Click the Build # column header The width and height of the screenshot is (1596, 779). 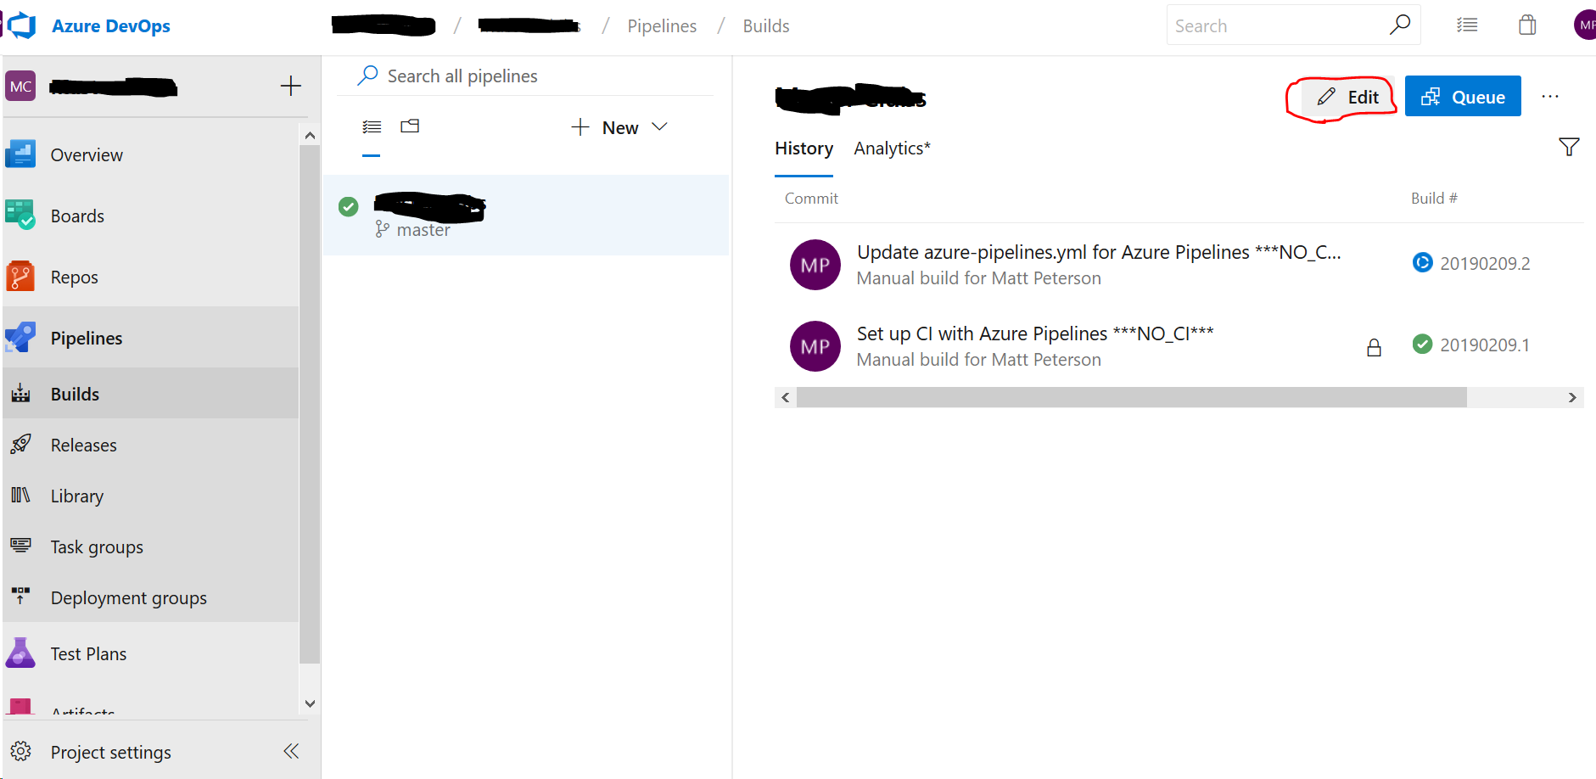click(x=1434, y=199)
